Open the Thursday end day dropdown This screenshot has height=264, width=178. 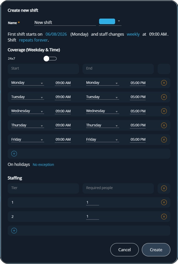point(103,125)
